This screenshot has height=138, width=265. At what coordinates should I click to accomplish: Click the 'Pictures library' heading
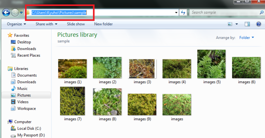[x=77, y=35]
